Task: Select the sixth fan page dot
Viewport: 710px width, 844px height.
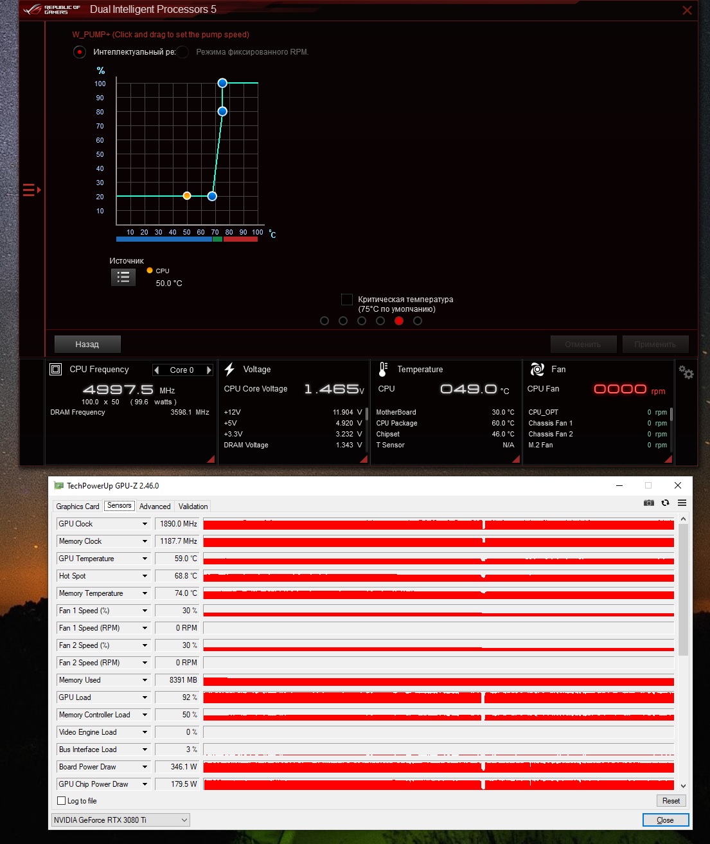Action: tap(418, 321)
